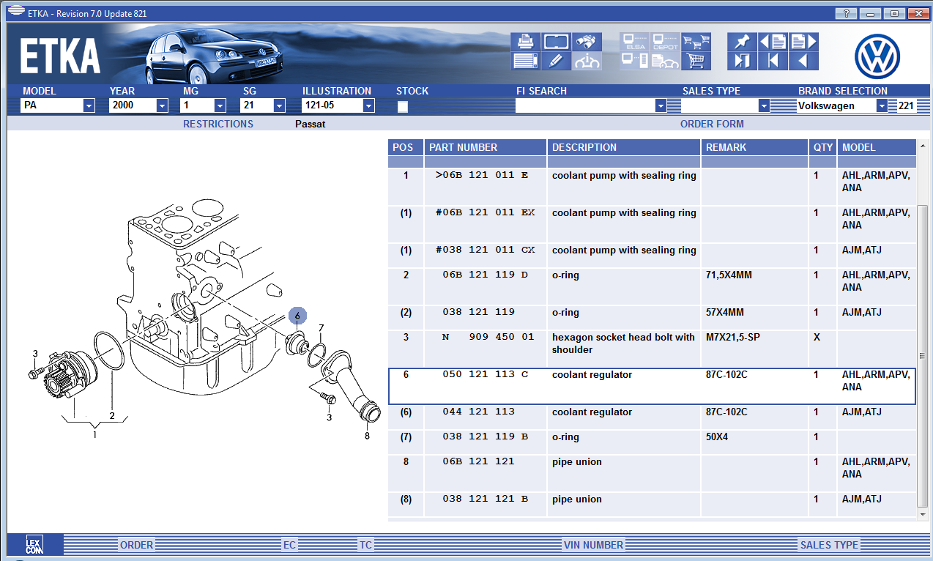Click TC in the bottom status bar
This screenshot has width=933, height=561.
[365, 545]
